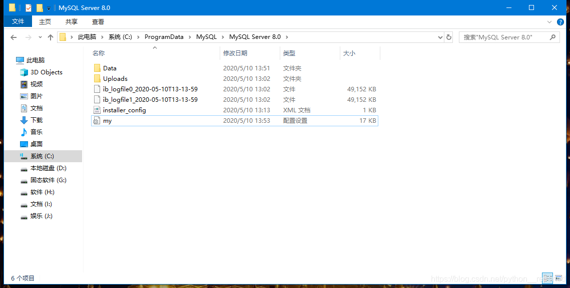Open the 文件 ribbon tab
The width and height of the screenshot is (570, 288).
(x=18, y=21)
